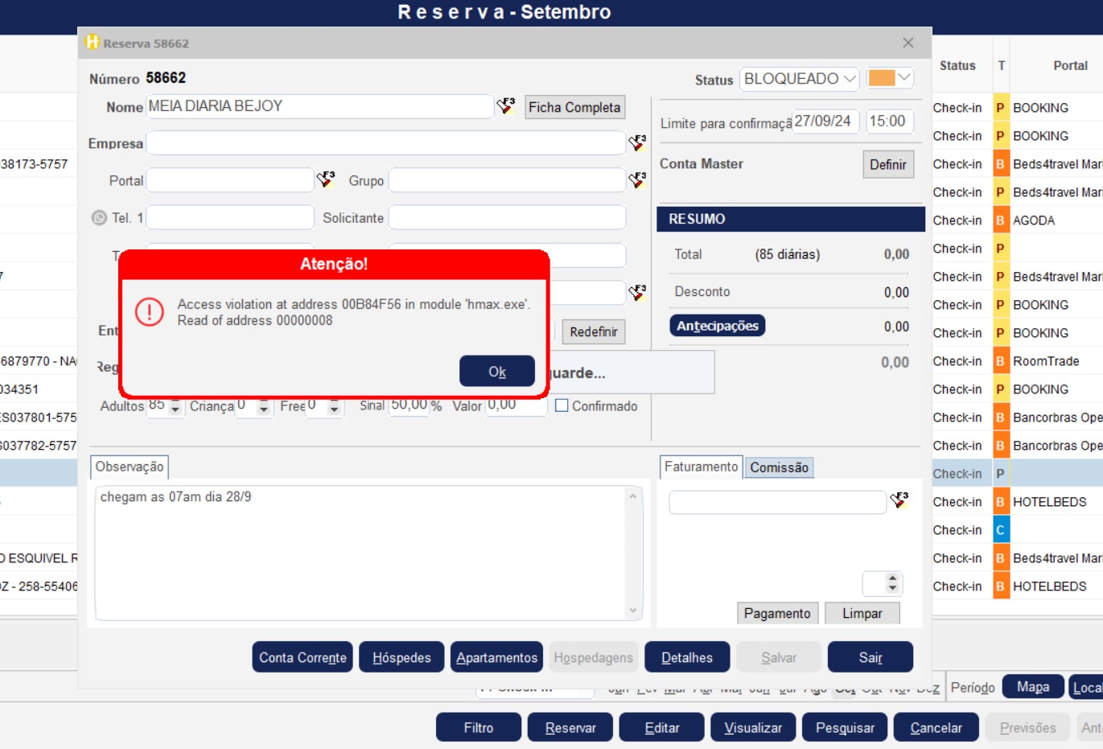This screenshot has width=1103, height=749.
Task: Click the F3 lookup icon beside Nome field
Action: [506, 106]
